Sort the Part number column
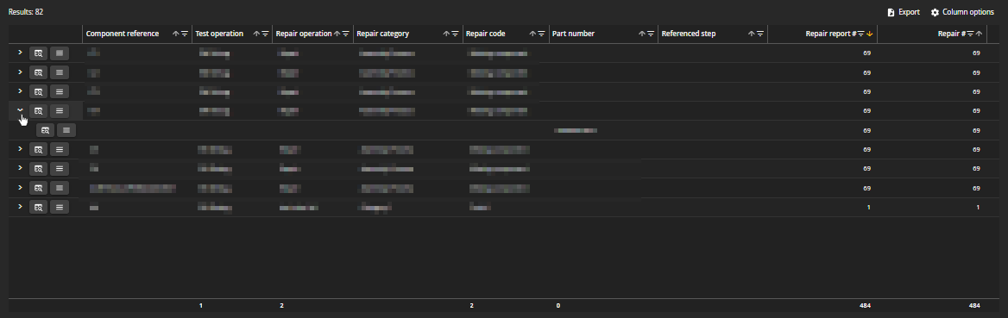1008x318 pixels. pos(641,34)
